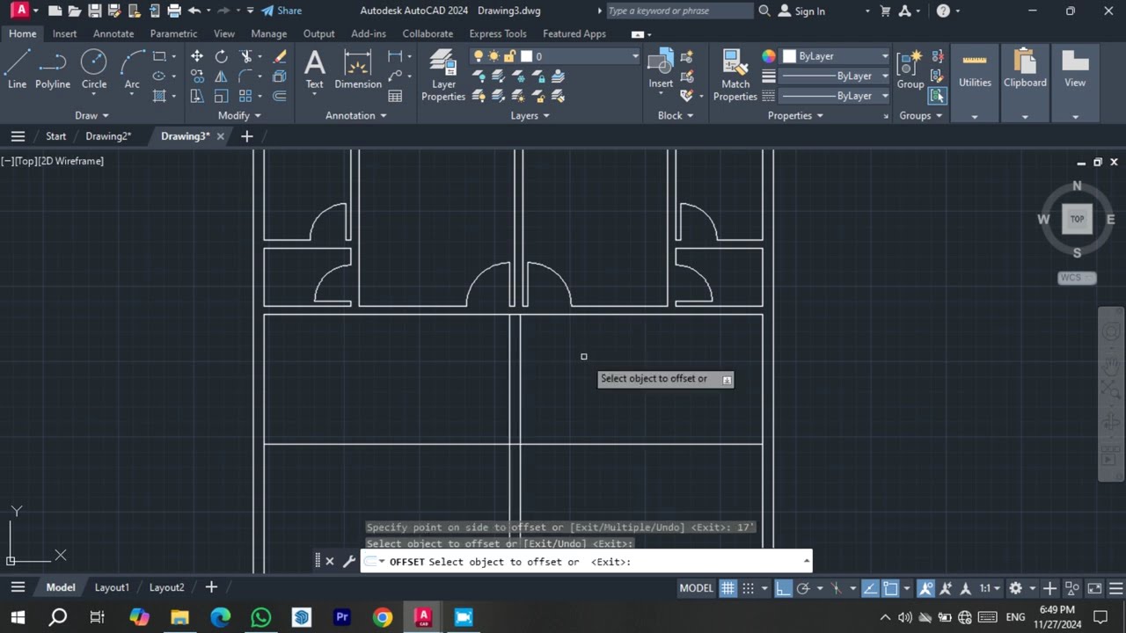
Task: Select the Line tool
Action: click(x=17, y=69)
